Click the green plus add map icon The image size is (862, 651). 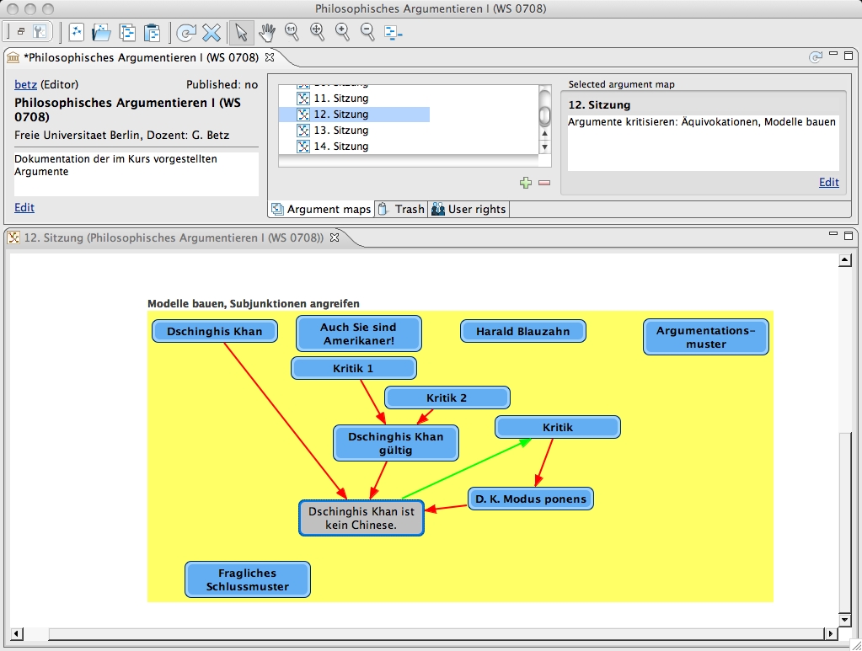(526, 183)
